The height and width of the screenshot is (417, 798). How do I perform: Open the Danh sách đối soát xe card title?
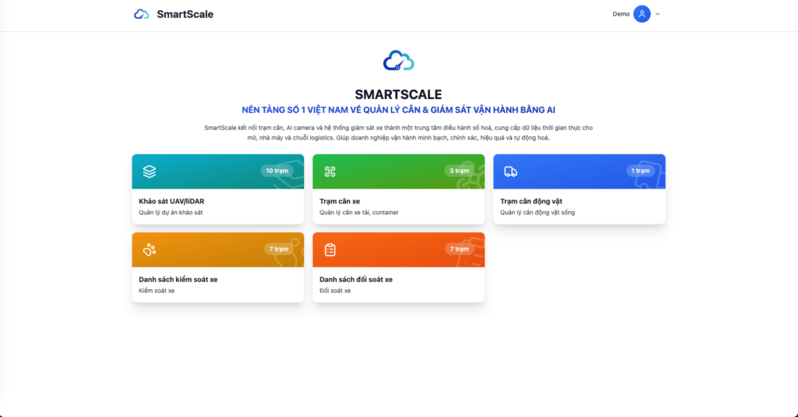(355, 280)
